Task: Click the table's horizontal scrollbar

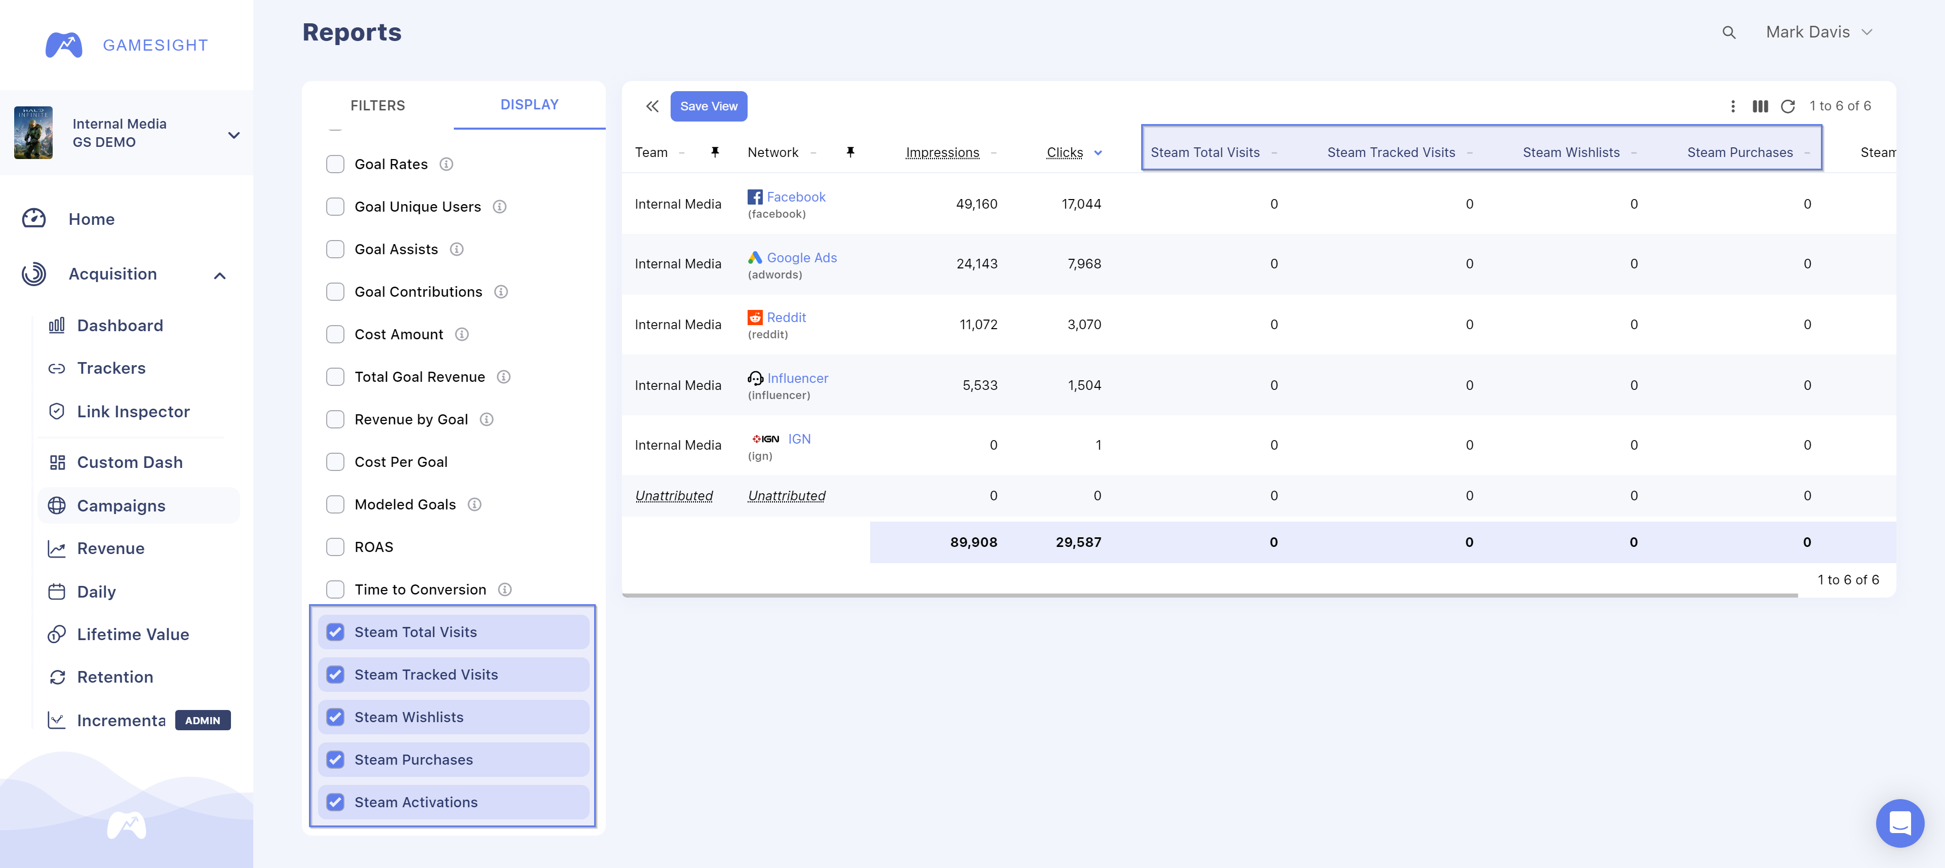Action: 1210,596
